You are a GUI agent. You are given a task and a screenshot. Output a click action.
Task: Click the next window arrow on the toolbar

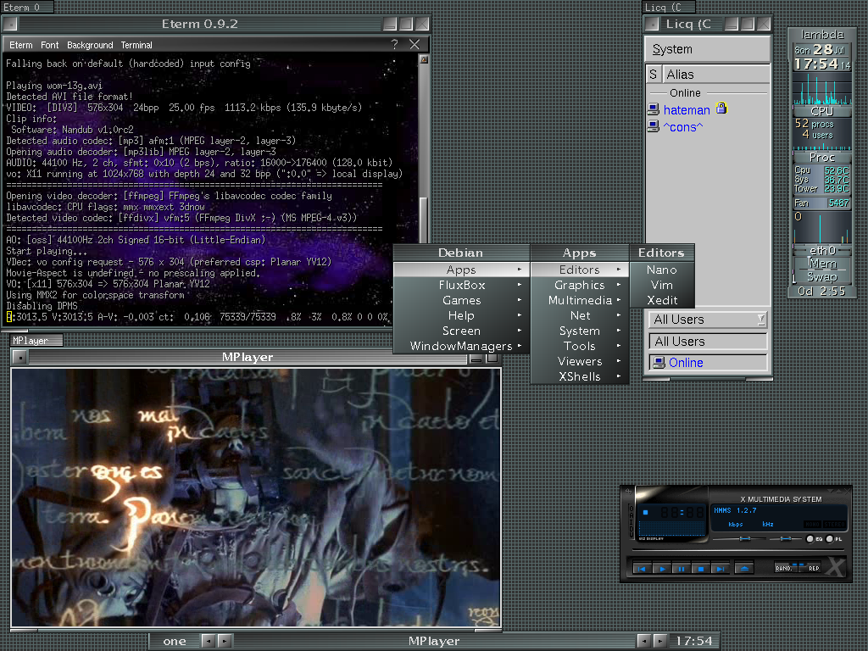pyautogui.click(x=659, y=641)
